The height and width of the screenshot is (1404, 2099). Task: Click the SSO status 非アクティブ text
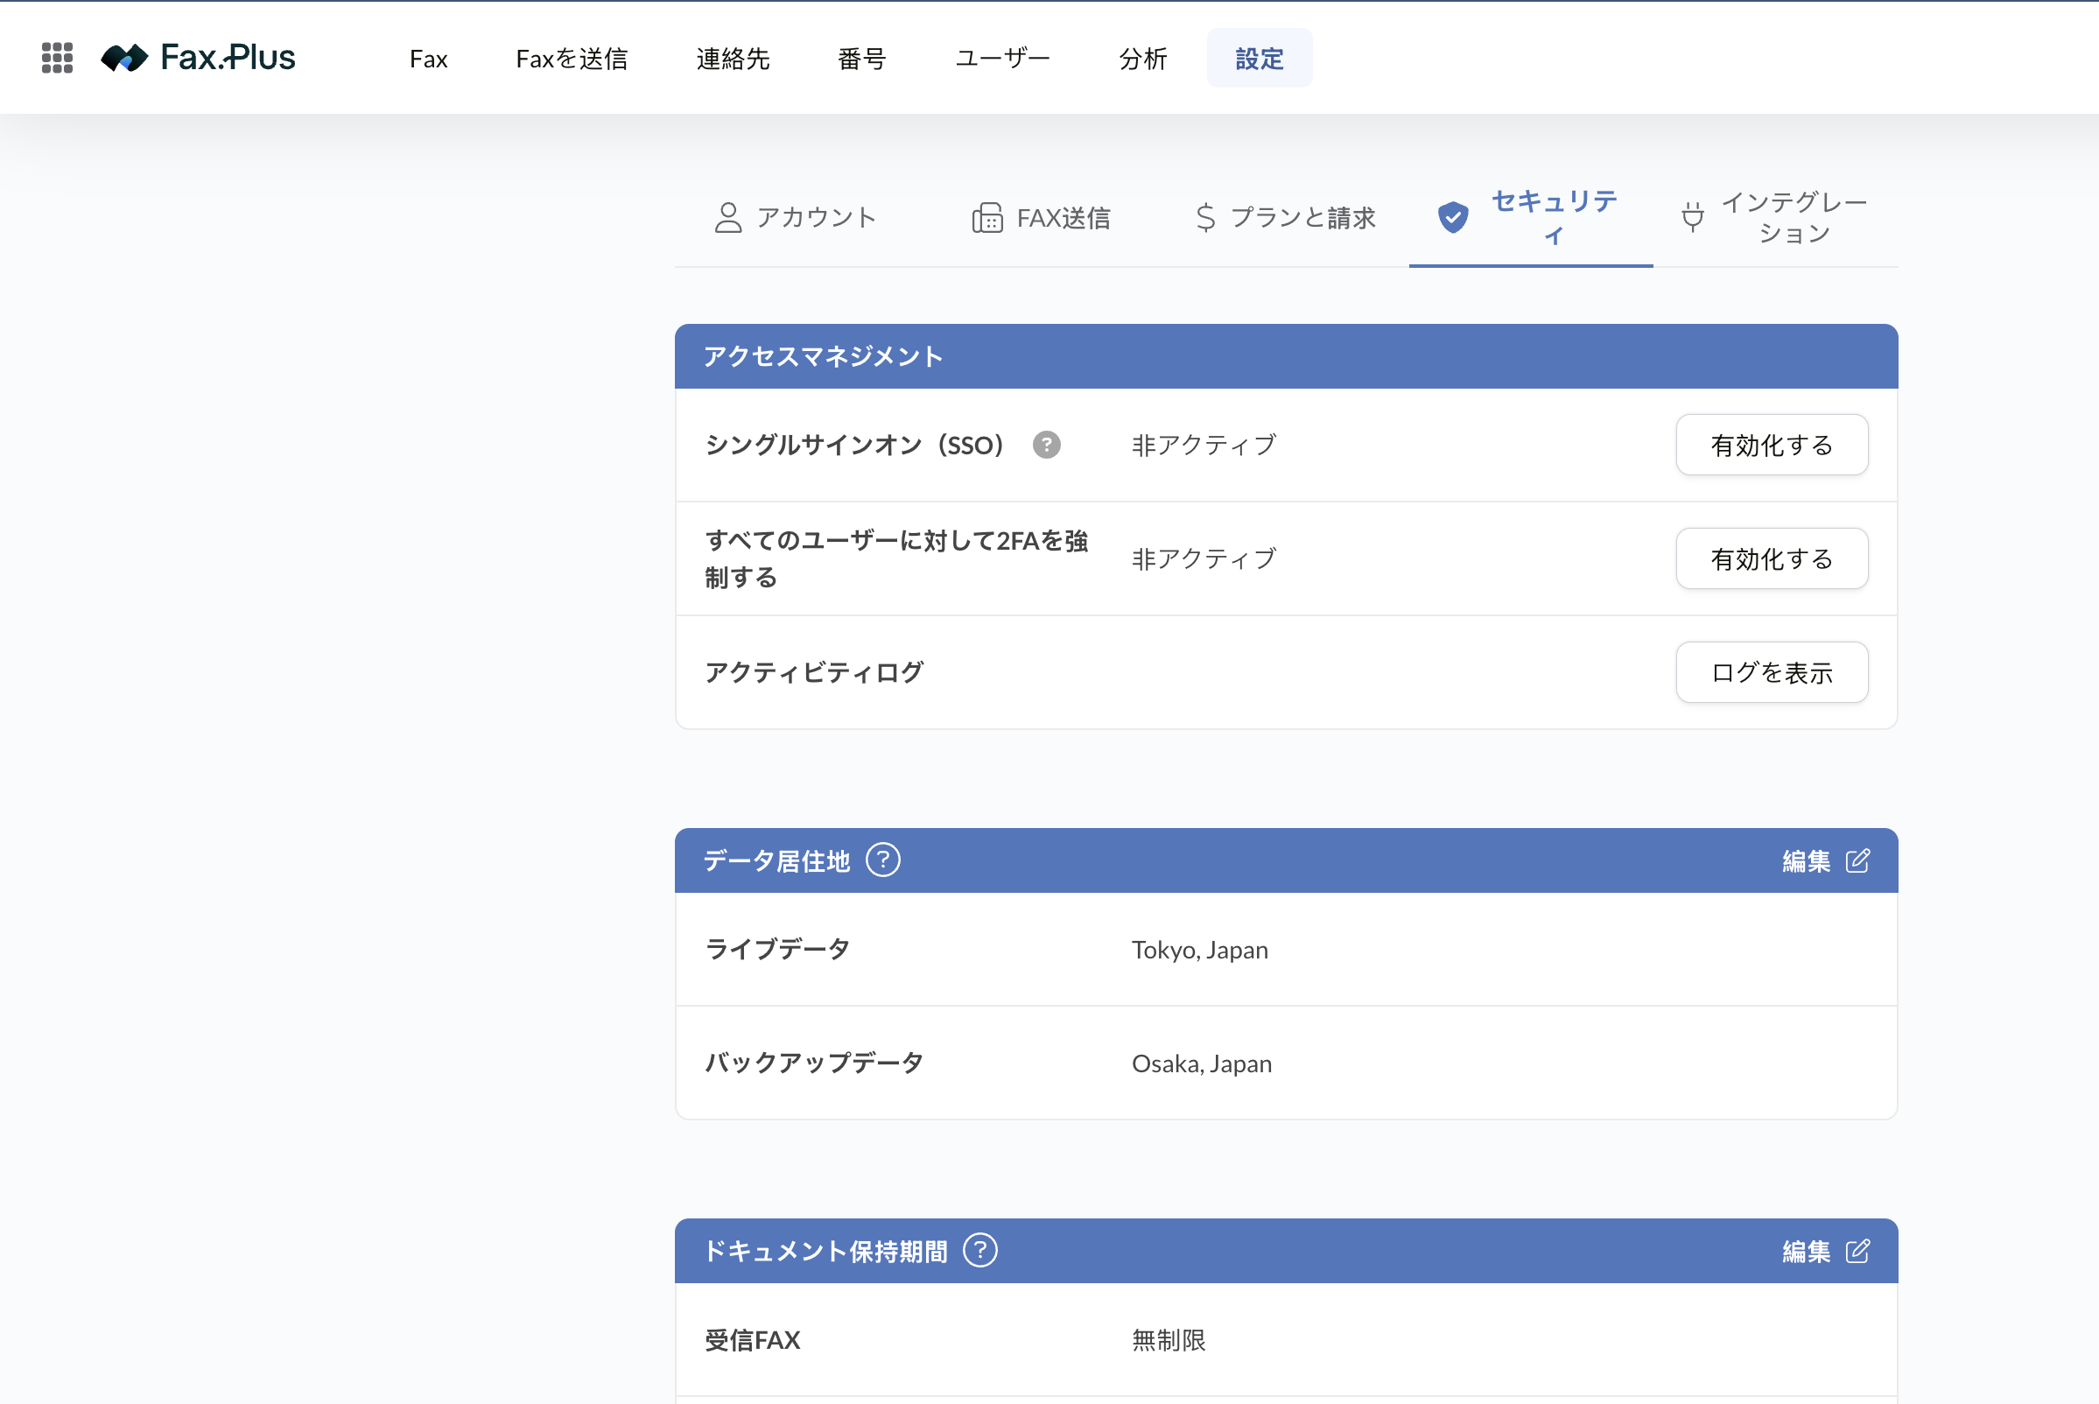click(1204, 445)
